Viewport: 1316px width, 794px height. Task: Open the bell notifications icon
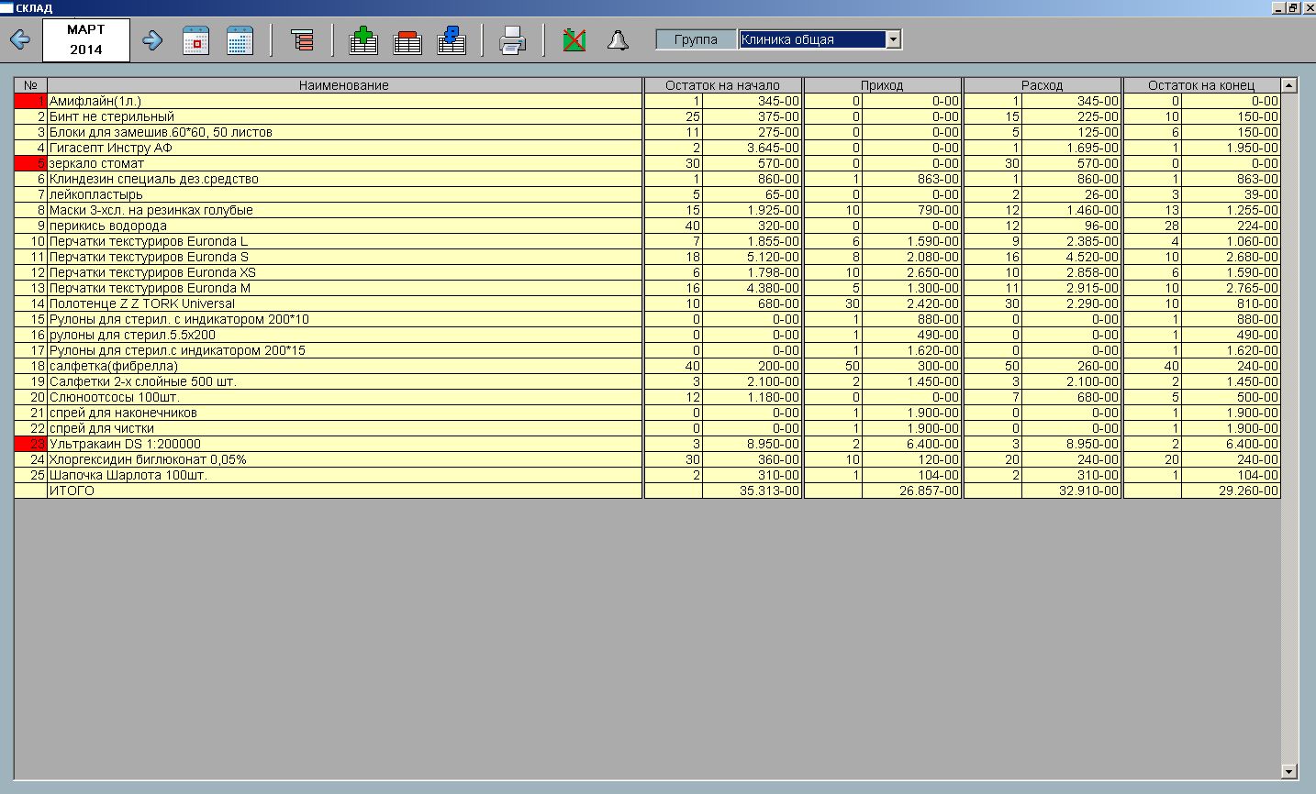pyautogui.click(x=618, y=40)
